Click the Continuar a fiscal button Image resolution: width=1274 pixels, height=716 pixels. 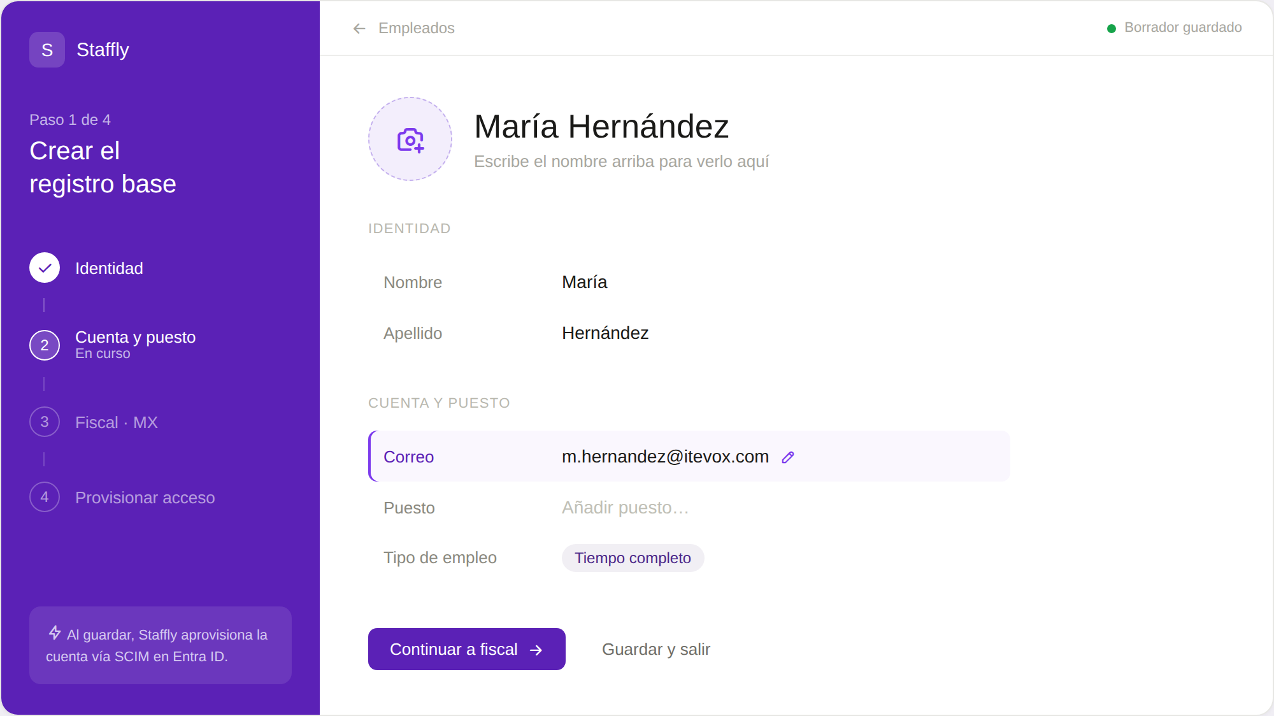click(x=467, y=649)
